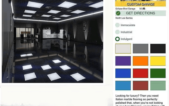Pick the orange color swatch
Screen dimensions: 169x106
(140, 61)
